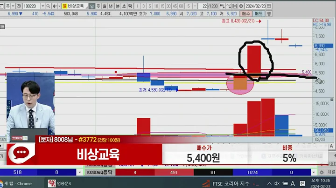Viewport: 336px width, 188px height.
Task: Click the 체결 tab at bottom right
Action: [x=331, y=172]
